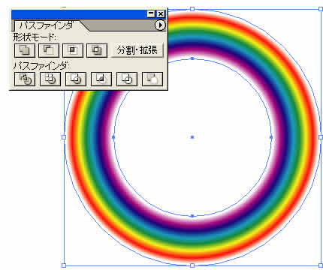Click the Intersect shape areas button
This screenshot has width=323, height=270.
[x=73, y=50]
